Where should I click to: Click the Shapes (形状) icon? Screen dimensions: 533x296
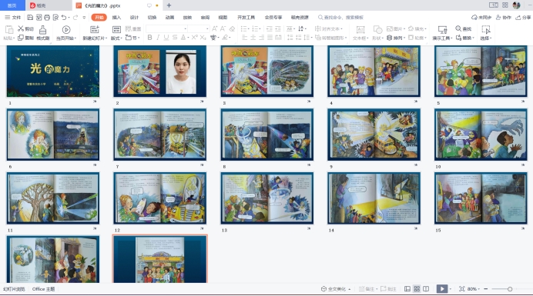(377, 30)
